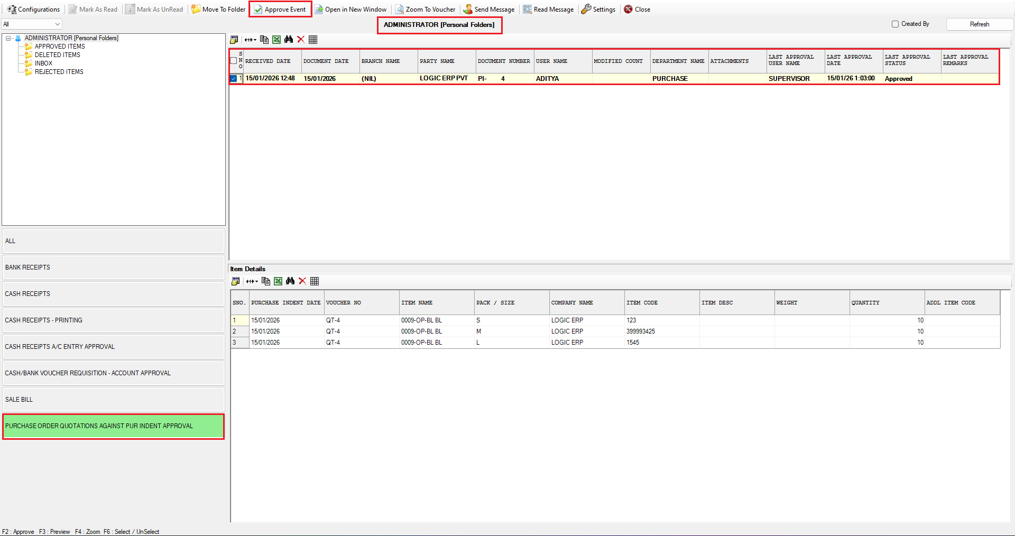This screenshot has height=536, width=1015.
Task: Tick the select-all checkbox in grid header
Action: pyautogui.click(x=234, y=61)
